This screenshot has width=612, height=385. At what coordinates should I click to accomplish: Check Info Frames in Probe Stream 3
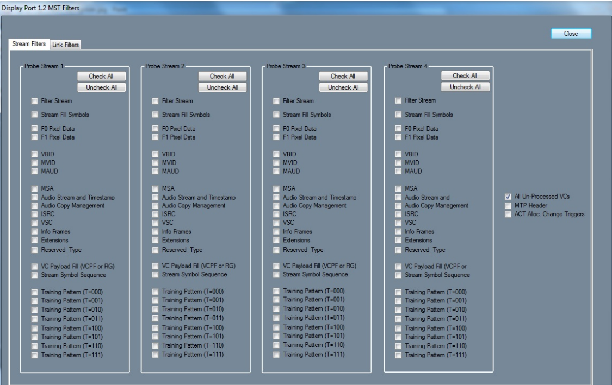point(276,231)
